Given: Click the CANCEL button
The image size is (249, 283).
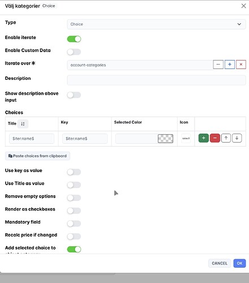Looking at the screenshot, I should click(220, 263).
